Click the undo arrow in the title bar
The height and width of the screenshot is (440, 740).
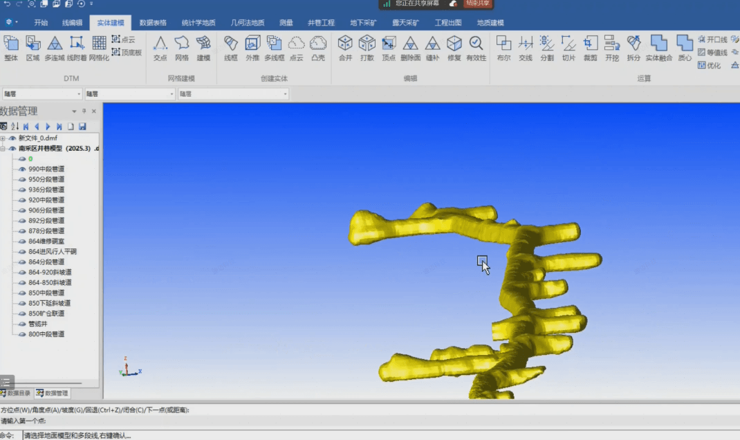(7, 3)
